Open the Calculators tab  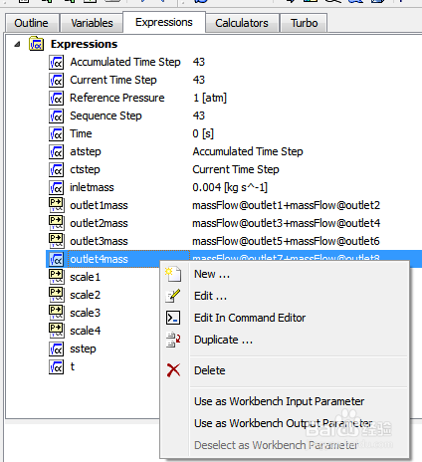pyautogui.click(x=242, y=23)
